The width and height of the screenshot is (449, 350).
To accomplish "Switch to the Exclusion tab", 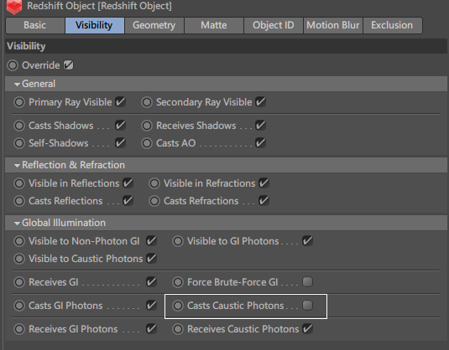I will pyautogui.click(x=392, y=25).
